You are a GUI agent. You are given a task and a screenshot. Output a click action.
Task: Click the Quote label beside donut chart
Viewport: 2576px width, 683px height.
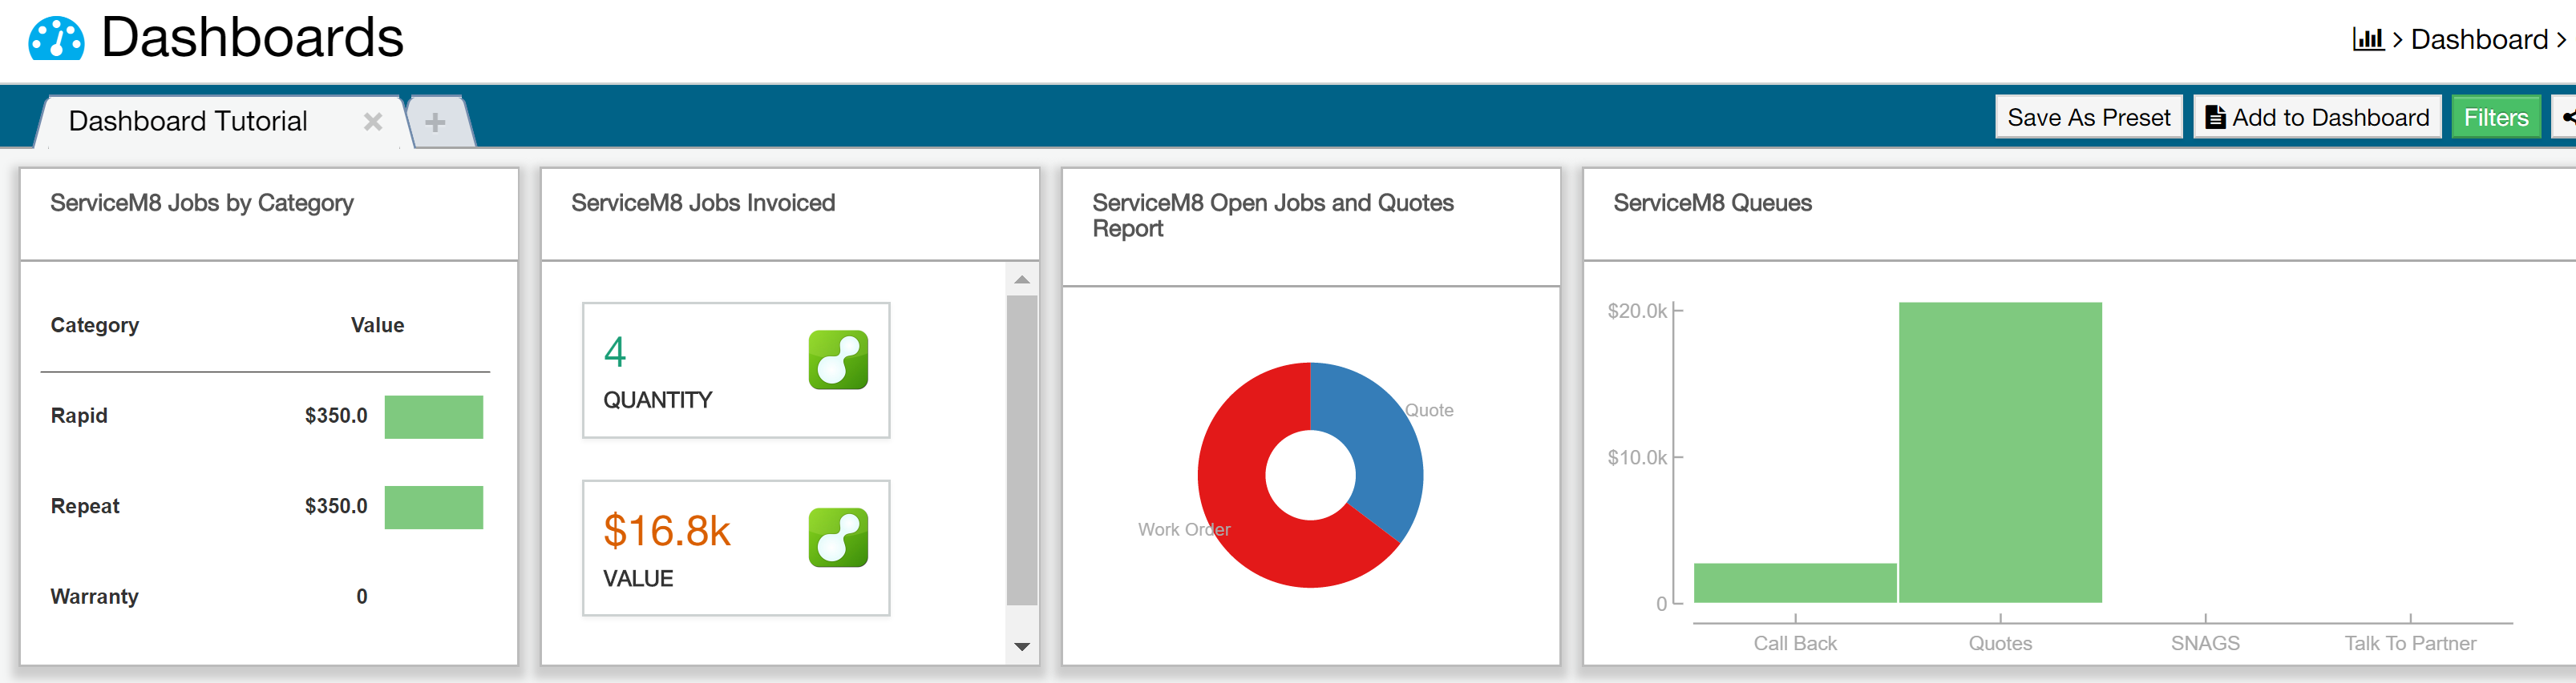coord(1429,411)
